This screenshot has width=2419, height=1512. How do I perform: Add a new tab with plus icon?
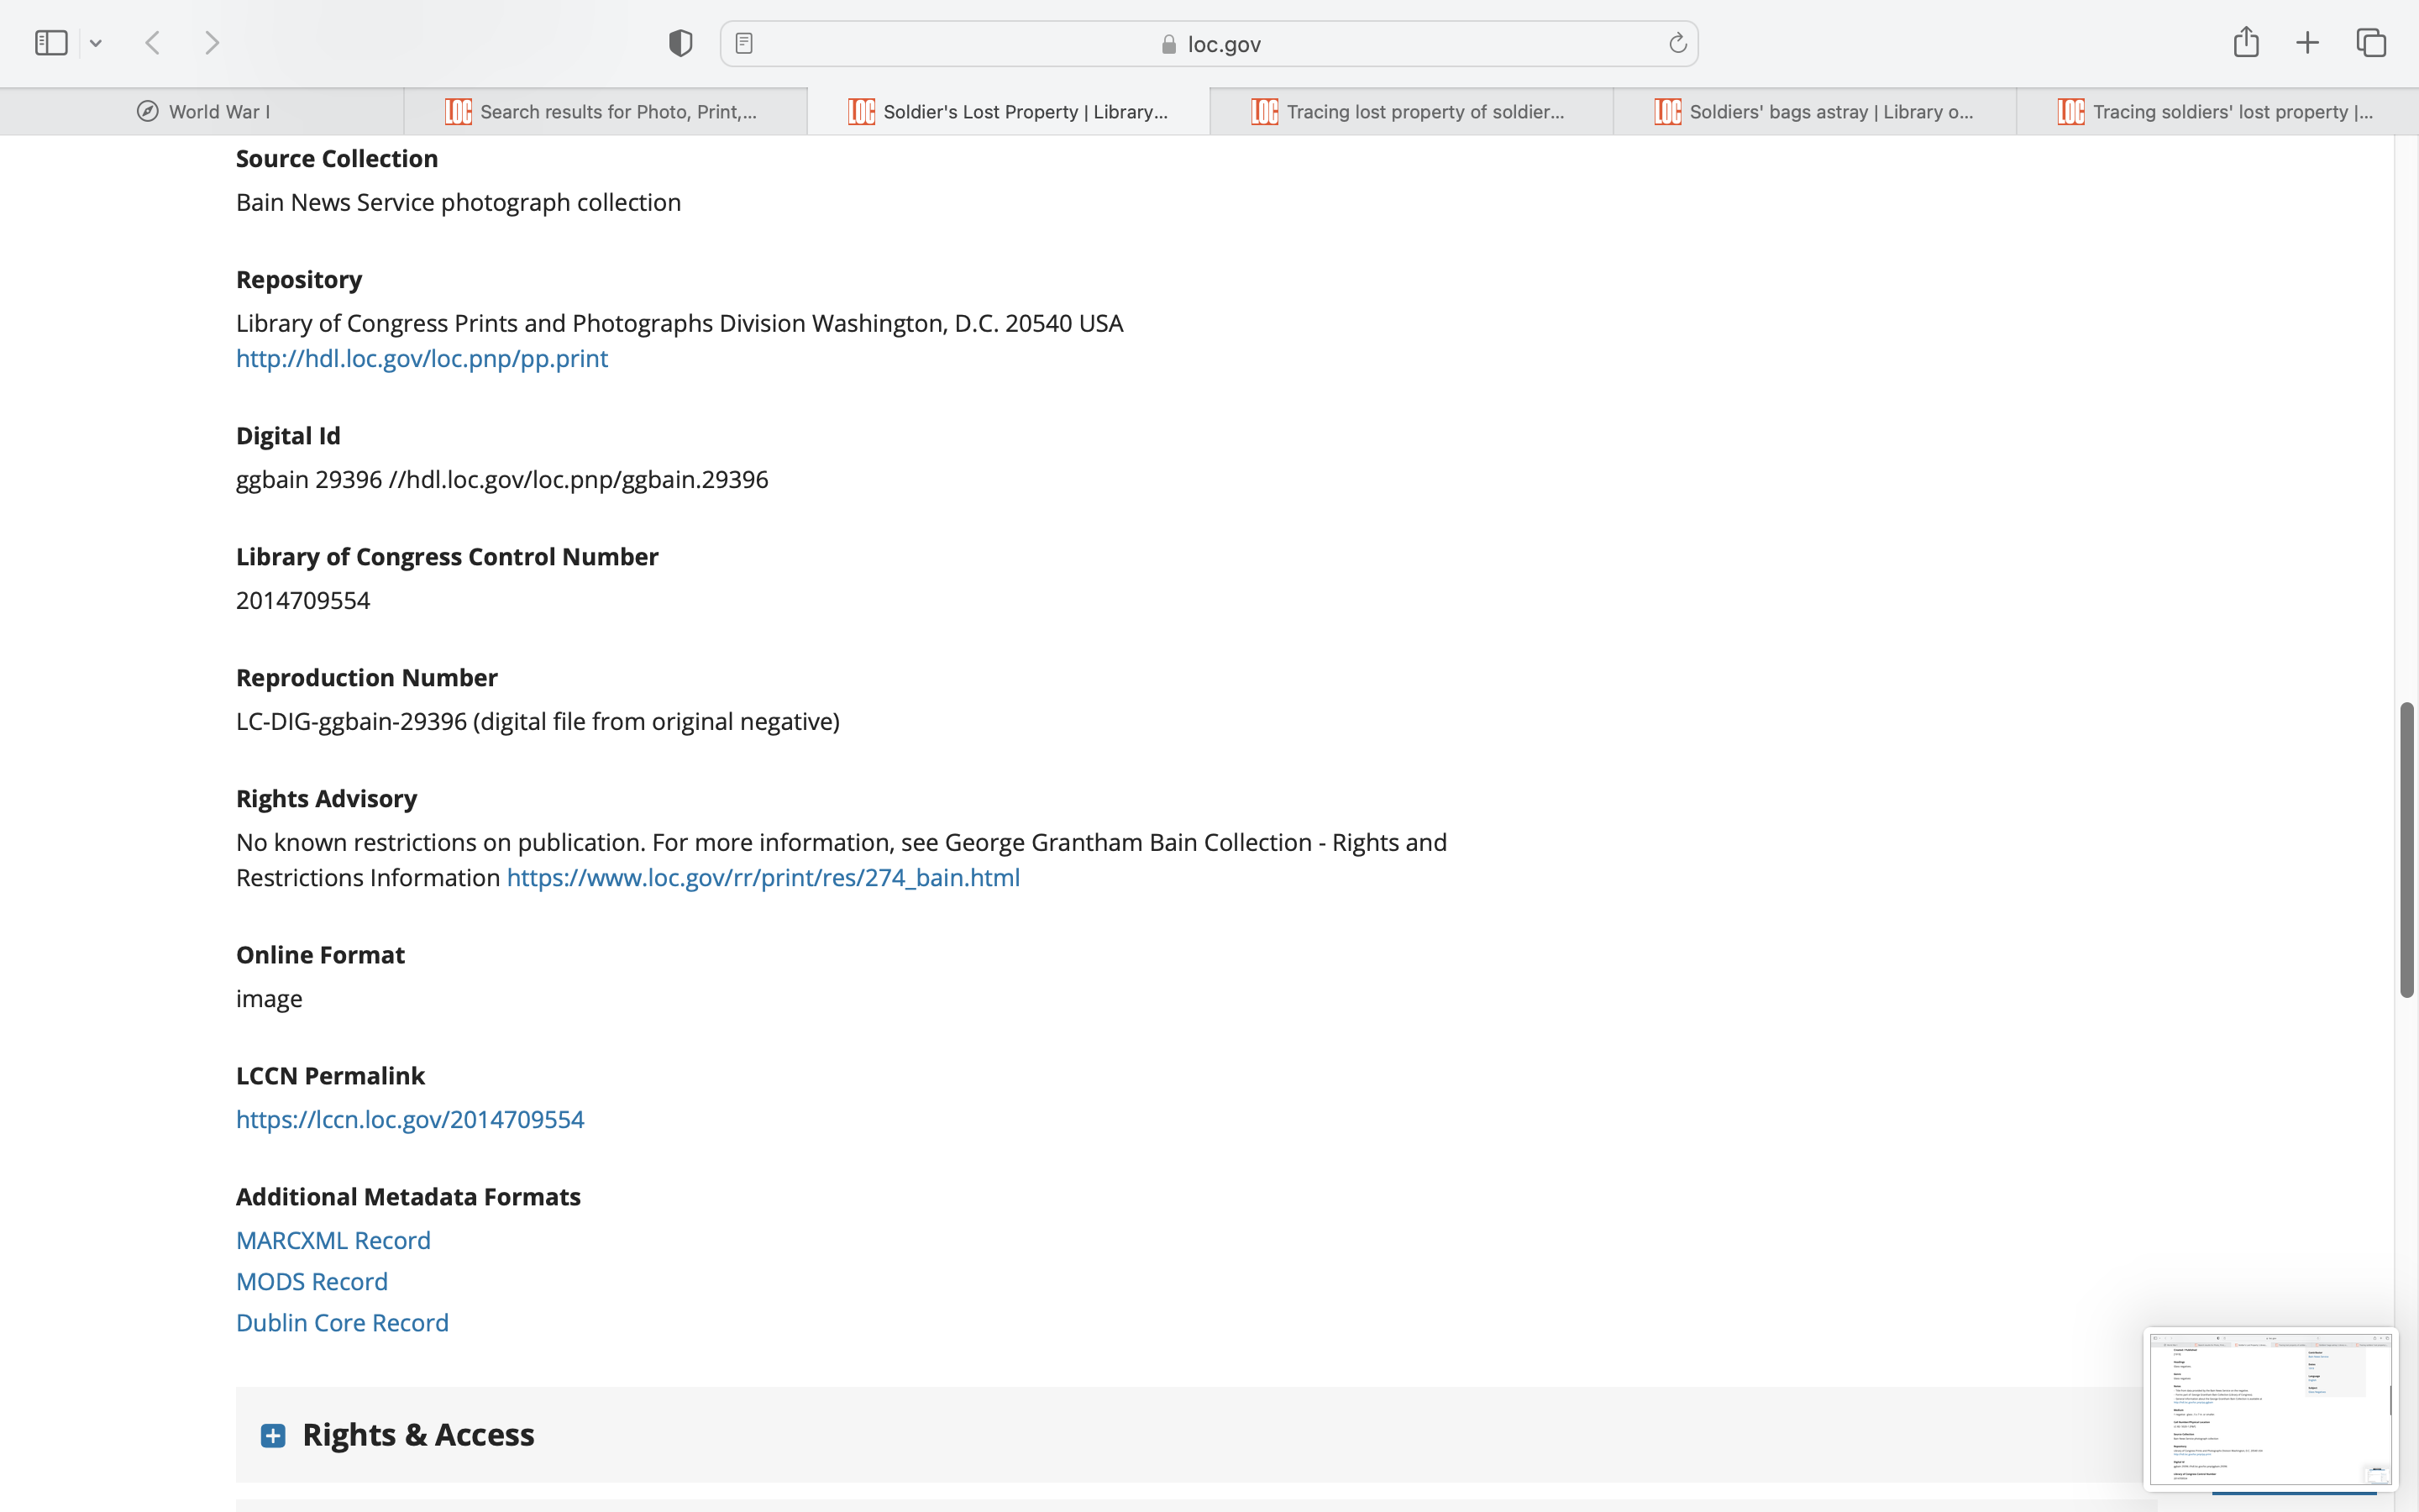click(x=2307, y=43)
